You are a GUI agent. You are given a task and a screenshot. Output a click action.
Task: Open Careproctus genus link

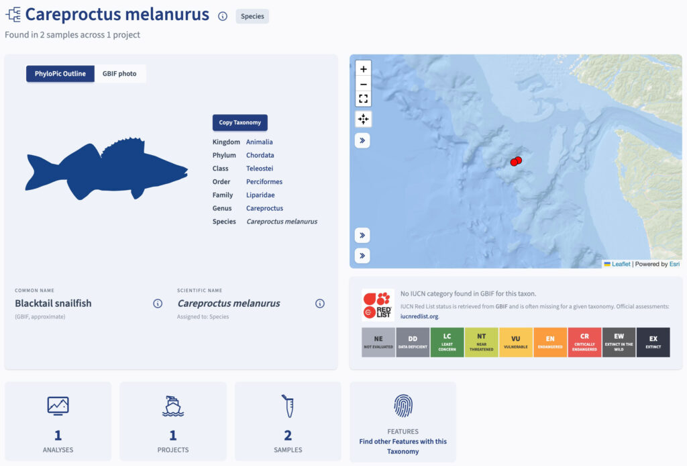(x=264, y=208)
